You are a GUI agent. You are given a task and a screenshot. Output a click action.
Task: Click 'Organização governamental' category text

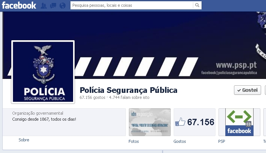(x=38, y=113)
